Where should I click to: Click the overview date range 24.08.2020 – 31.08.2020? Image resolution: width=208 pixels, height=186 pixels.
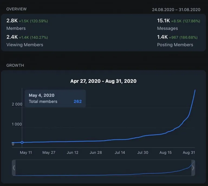click(x=176, y=10)
